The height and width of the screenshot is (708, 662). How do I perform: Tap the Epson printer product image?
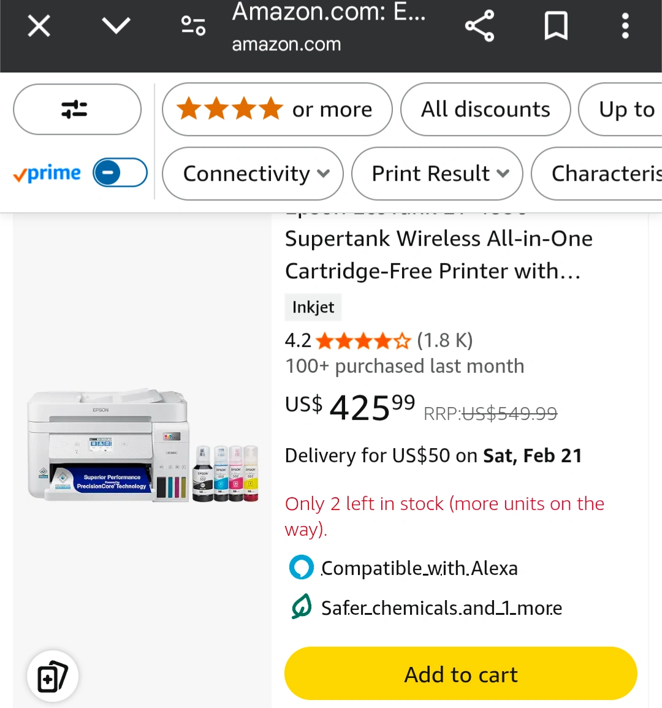[142, 445]
